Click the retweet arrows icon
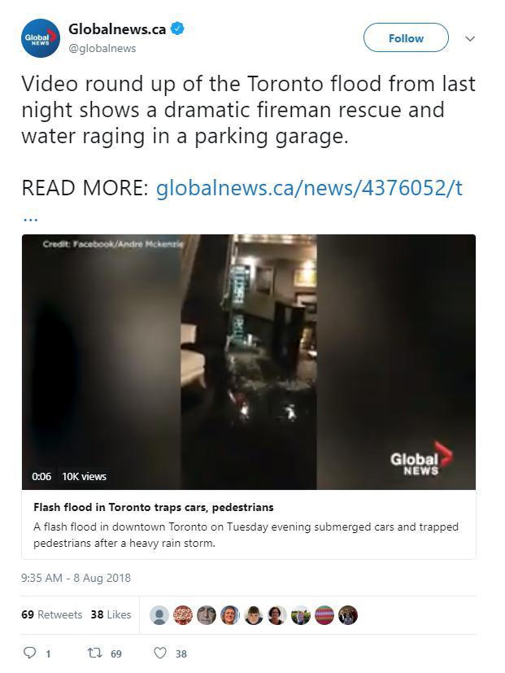 point(95,653)
